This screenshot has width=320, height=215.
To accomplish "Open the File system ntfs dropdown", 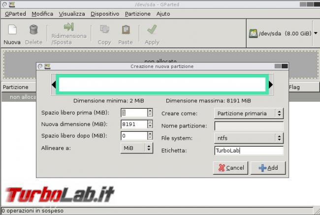I will pyautogui.click(x=249, y=138).
